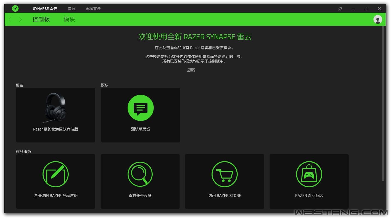Open the user account avatar icon
This screenshot has width=392, height=219.
click(378, 19)
